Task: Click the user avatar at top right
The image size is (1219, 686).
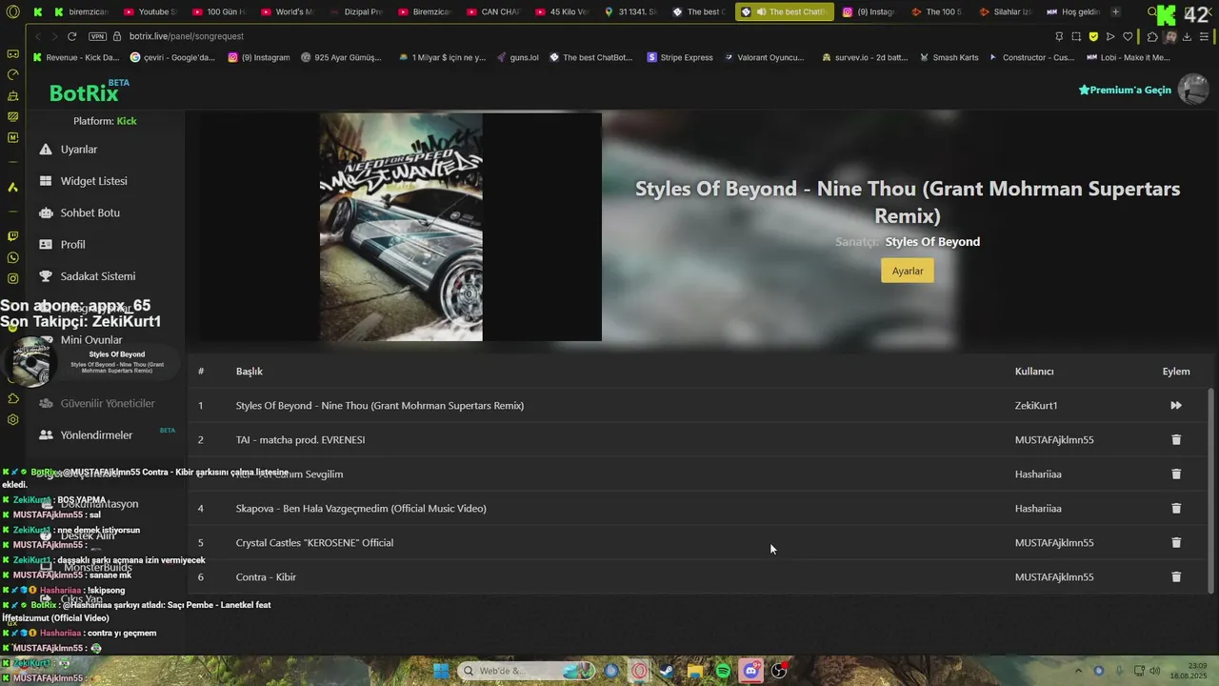Action: point(1193,90)
